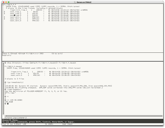
Task: Click the 'To see other commands' documentation line
Action: pyautogui.click(x=39, y=122)
